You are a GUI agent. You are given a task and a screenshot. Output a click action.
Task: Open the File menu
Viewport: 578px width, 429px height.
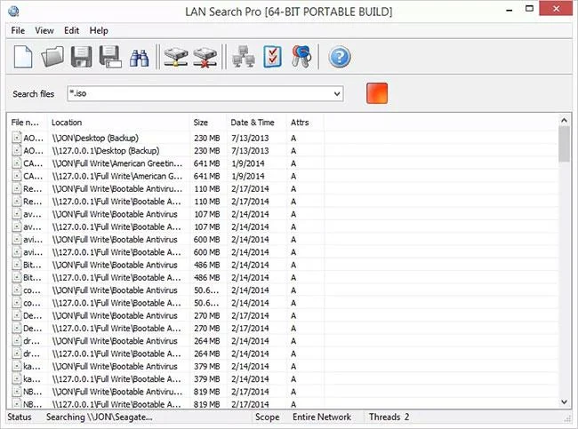click(x=18, y=30)
